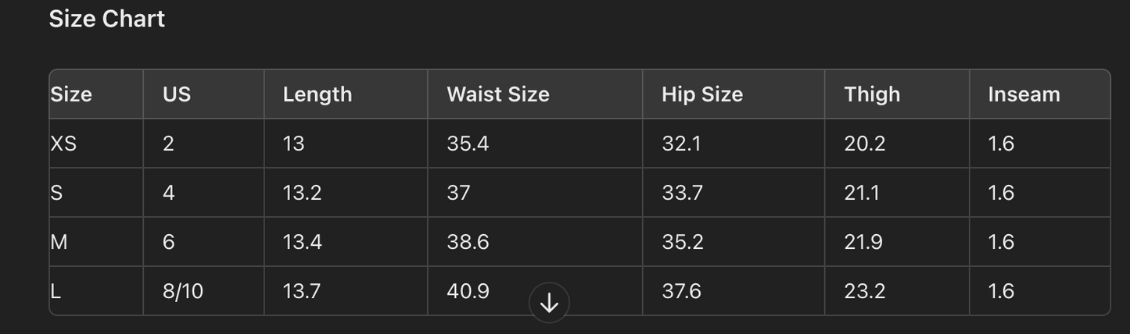Click the 33.7 hip size cell
This screenshot has width=1130, height=334.
pos(682,193)
